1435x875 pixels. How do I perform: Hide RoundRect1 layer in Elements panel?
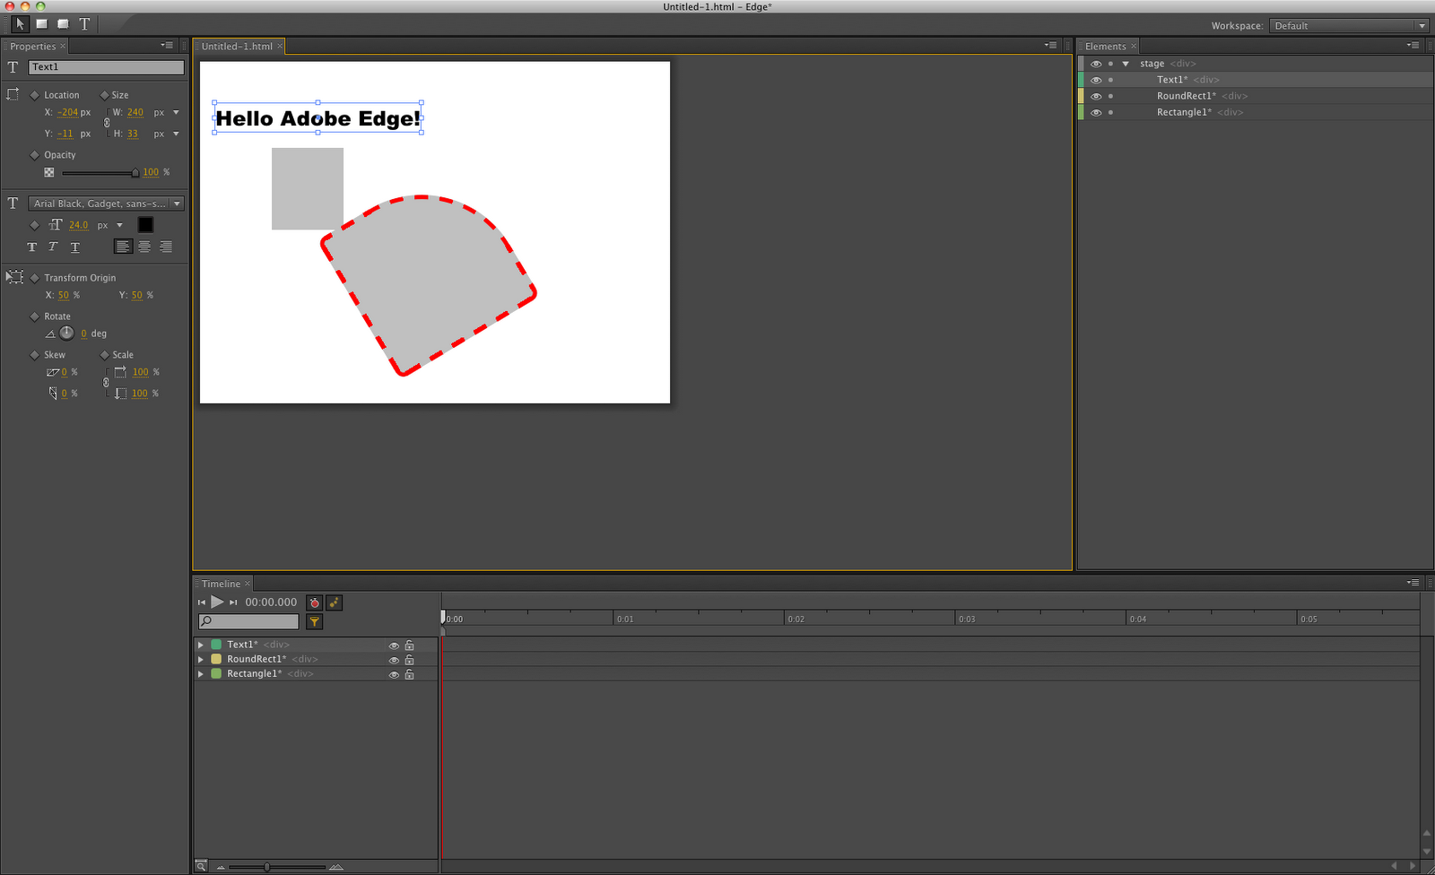(1096, 96)
